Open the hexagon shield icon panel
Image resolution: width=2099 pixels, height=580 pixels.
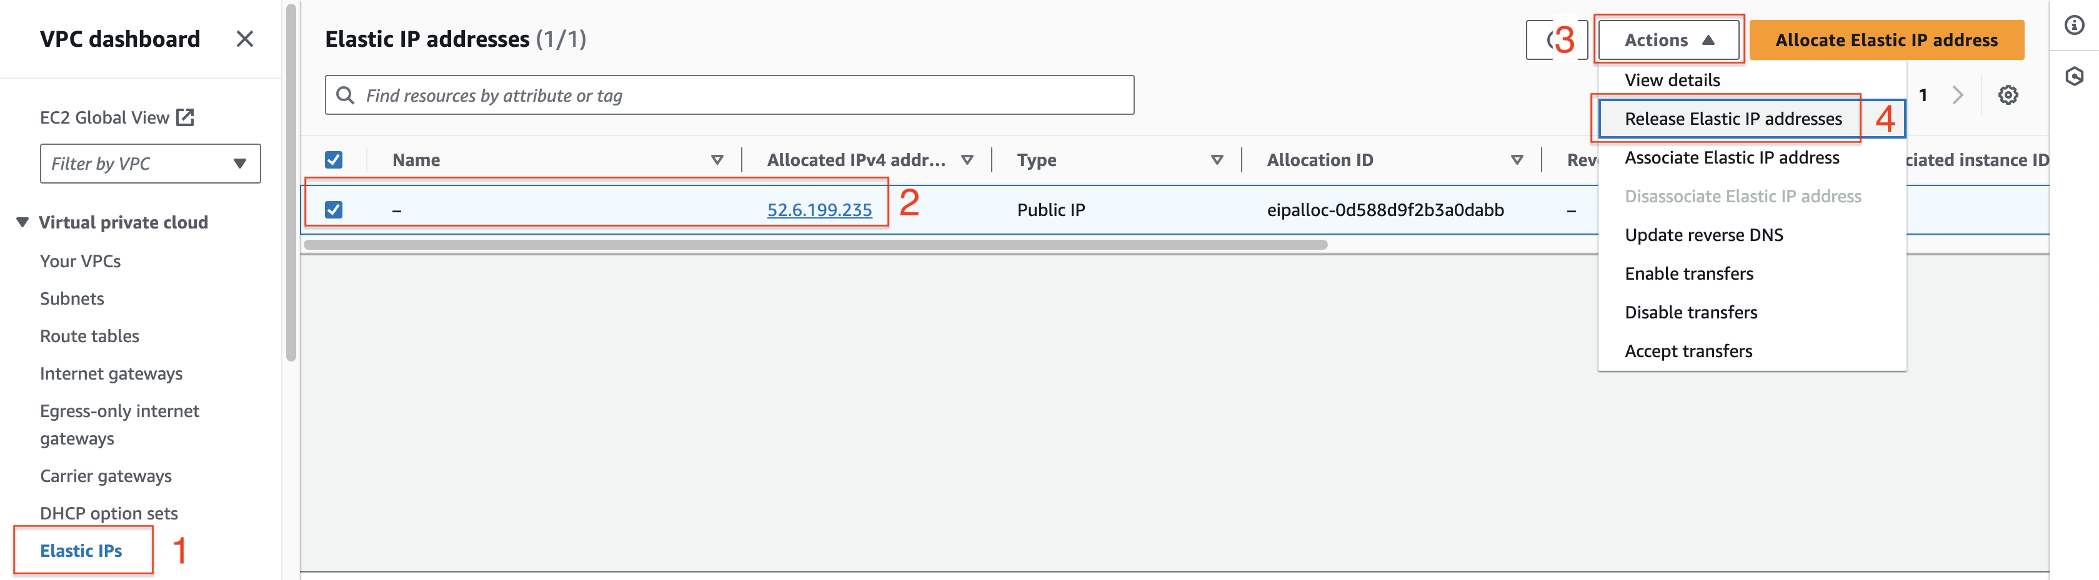(x=2075, y=77)
